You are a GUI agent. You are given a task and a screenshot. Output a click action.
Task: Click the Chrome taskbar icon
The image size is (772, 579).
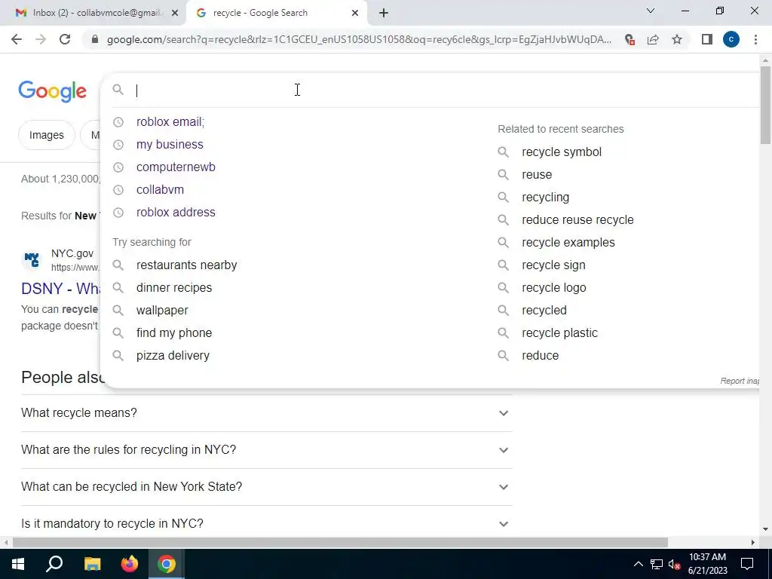[167, 564]
